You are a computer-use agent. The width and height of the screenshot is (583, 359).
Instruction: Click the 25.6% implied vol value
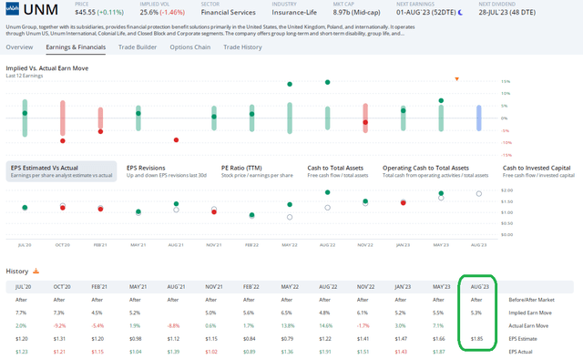149,12
